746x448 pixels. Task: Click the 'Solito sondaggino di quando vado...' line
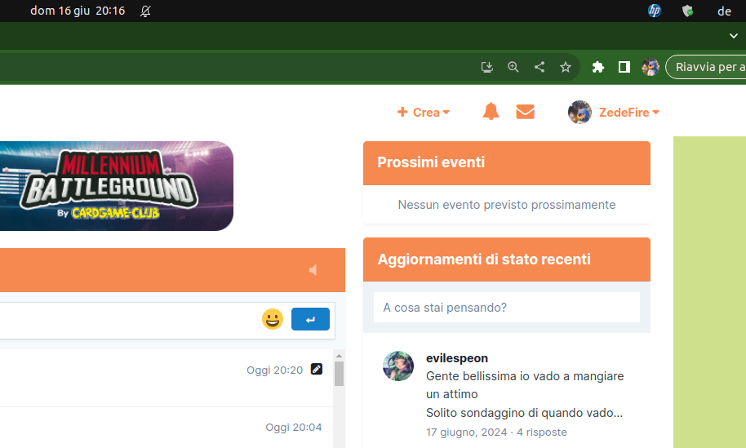tap(524, 413)
